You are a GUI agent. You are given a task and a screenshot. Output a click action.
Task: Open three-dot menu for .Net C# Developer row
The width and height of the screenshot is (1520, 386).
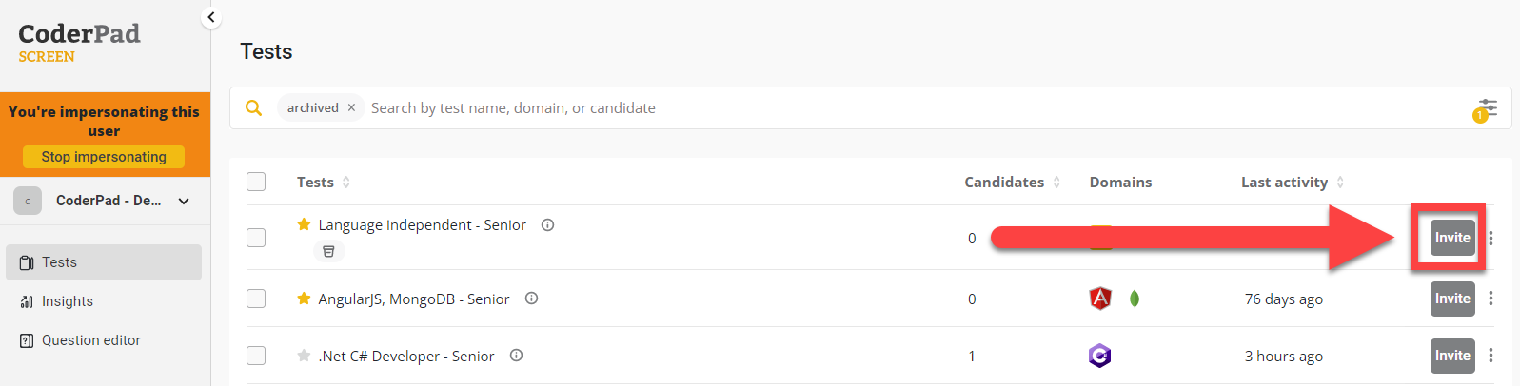pyautogui.click(x=1490, y=356)
